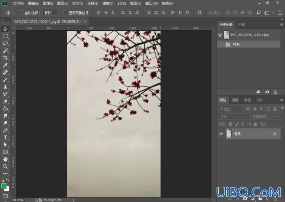Toggle Quick Mask mode
The image size is (285, 202).
[x=5, y=196]
